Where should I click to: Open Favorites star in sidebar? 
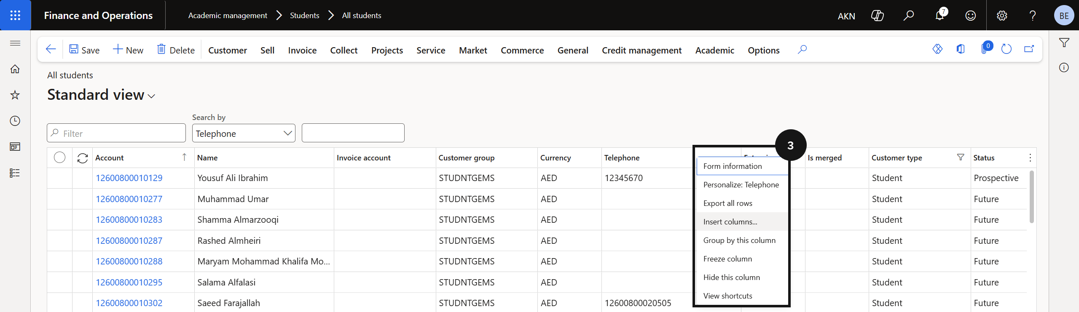pos(15,95)
